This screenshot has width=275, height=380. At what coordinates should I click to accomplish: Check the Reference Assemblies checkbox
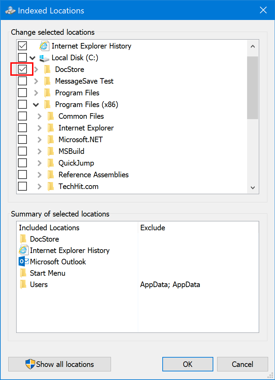tap(22, 175)
